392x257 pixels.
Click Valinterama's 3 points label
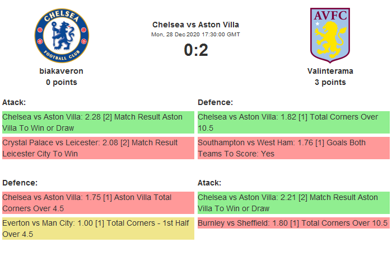coord(330,82)
